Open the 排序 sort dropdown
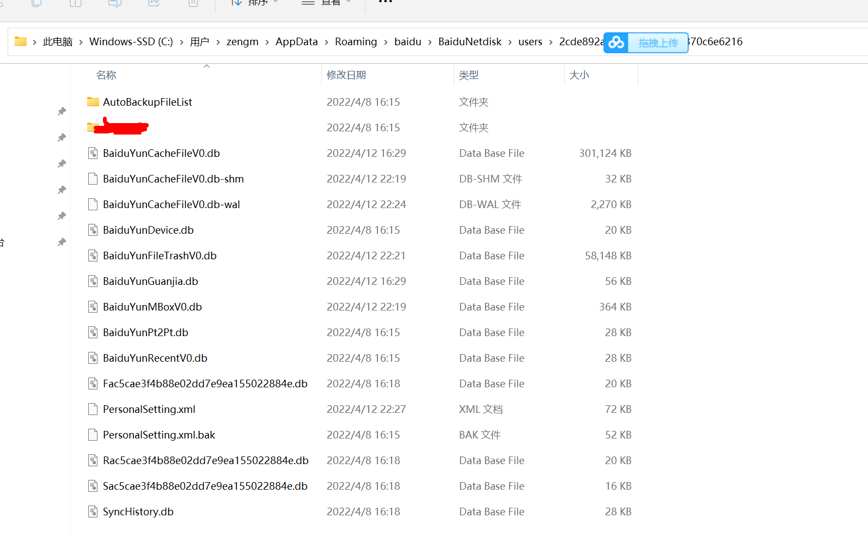The image size is (868, 536). (255, 2)
